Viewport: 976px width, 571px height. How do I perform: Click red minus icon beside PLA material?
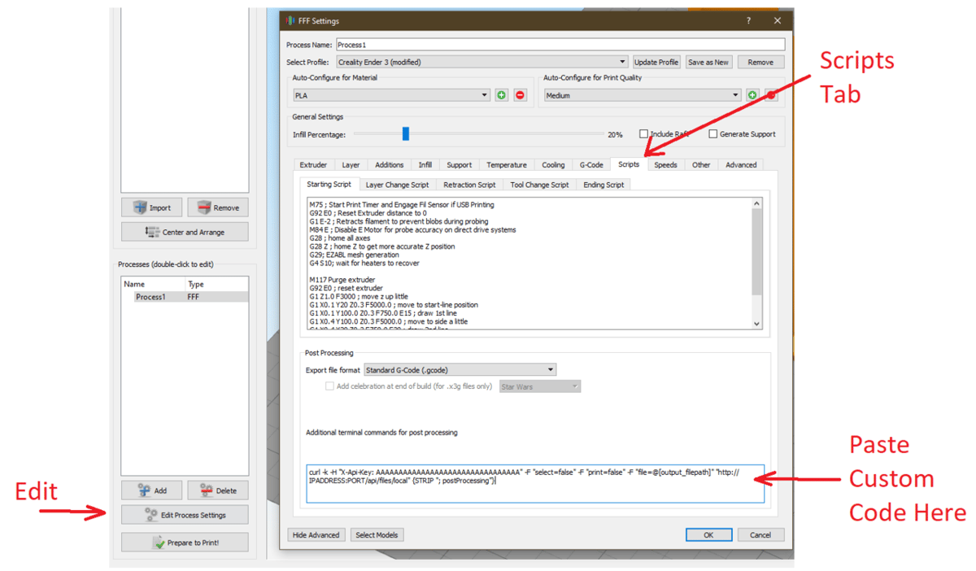click(x=520, y=95)
